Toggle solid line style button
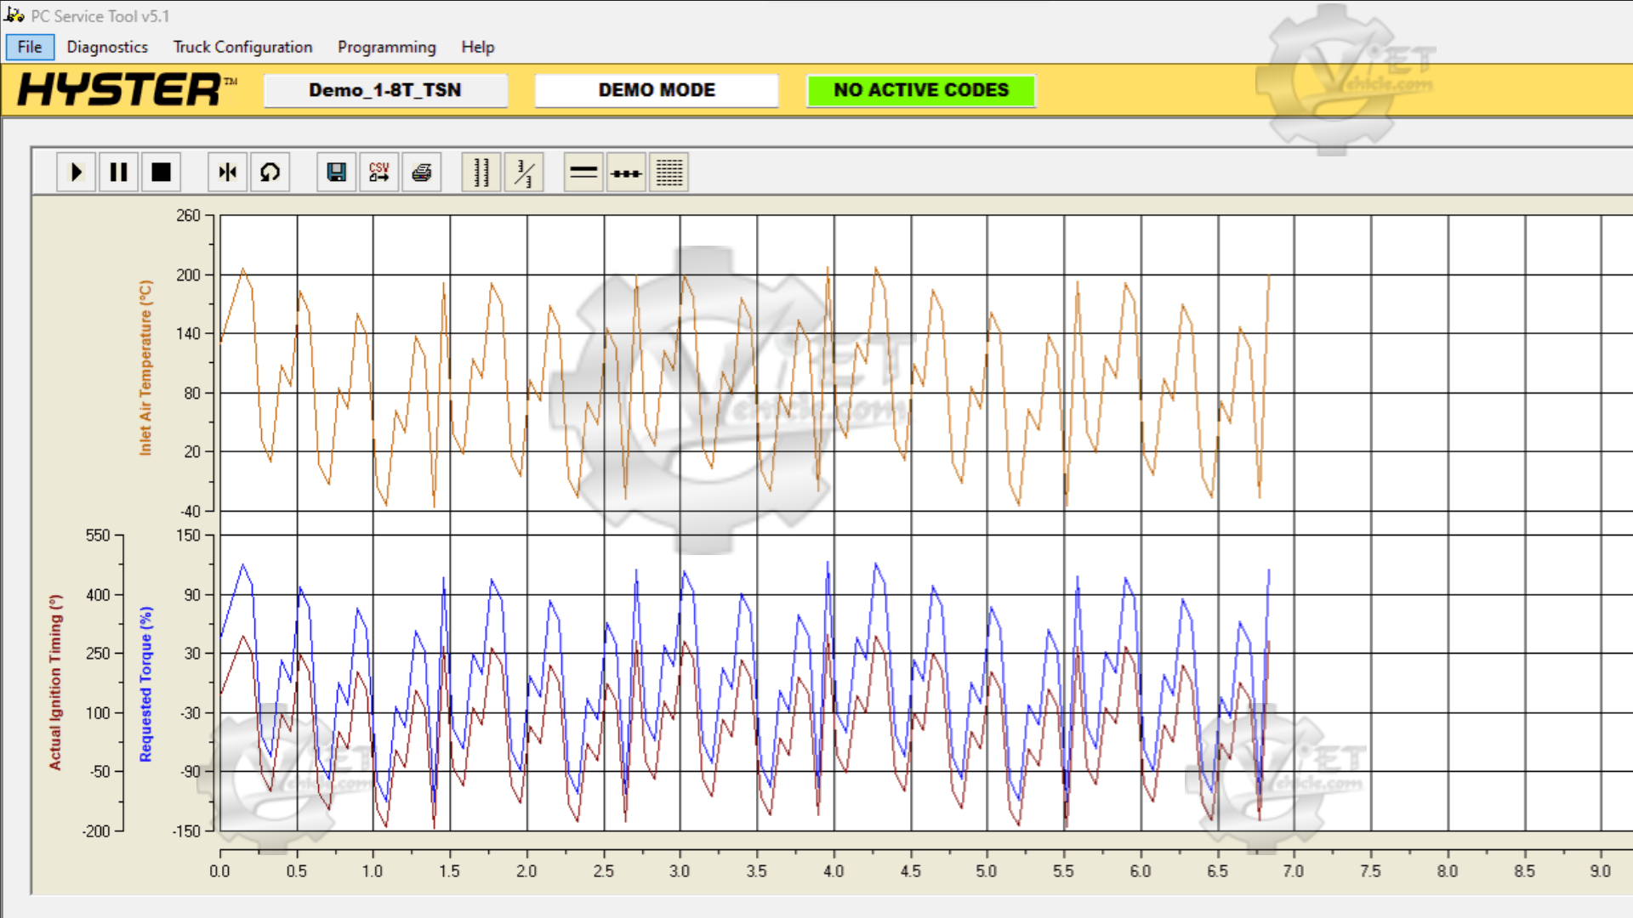This screenshot has height=918, width=1633. [x=583, y=173]
